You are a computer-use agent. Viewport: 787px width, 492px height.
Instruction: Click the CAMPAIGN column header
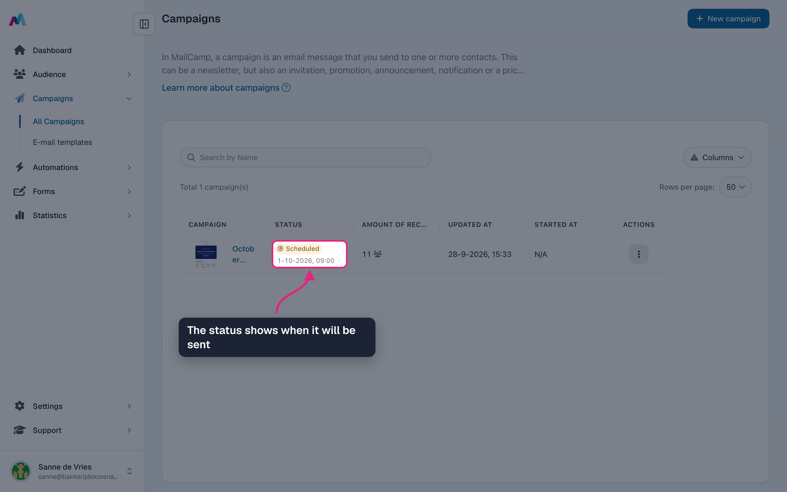pos(207,224)
